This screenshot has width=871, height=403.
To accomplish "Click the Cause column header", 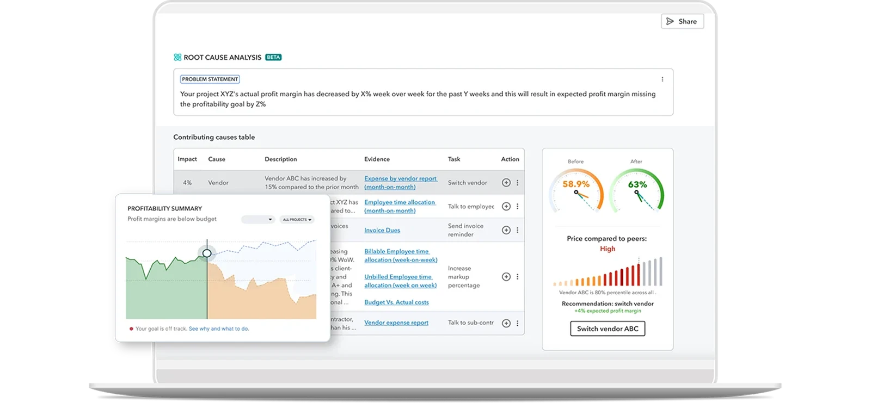I will click(217, 159).
